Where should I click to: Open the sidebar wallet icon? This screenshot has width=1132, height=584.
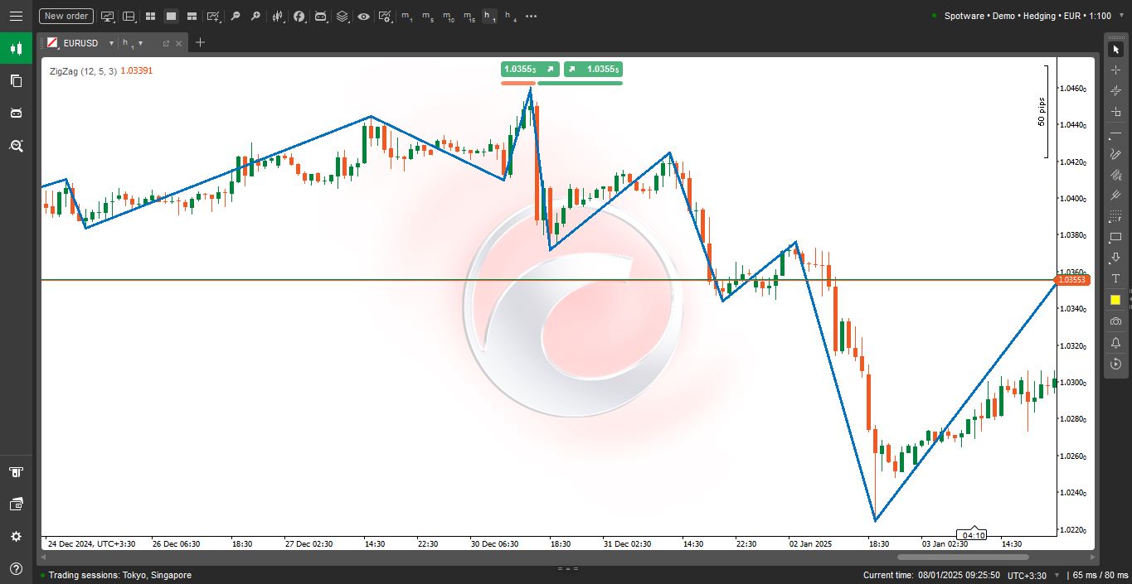[16, 504]
